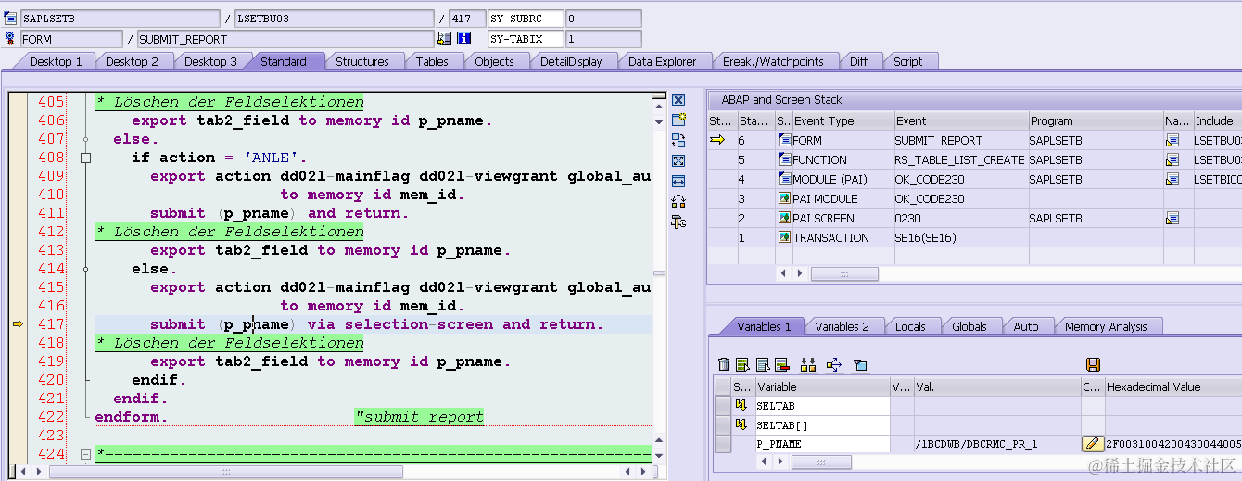Click the SELTAB table icon in status column

pyautogui.click(x=741, y=405)
